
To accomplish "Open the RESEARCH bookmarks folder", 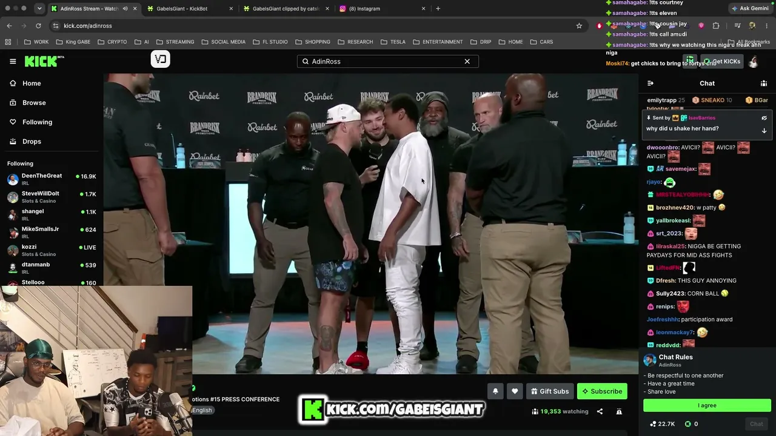I will 355,42.
